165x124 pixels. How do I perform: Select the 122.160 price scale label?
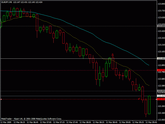coord(161,113)
